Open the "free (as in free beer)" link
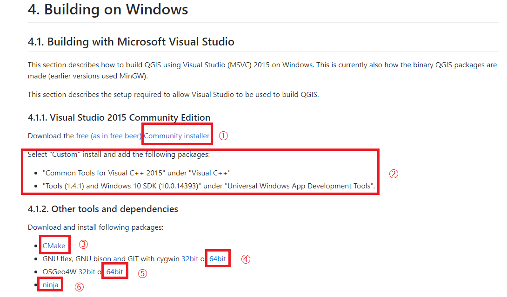 pyautogui.click(x=109, y=136)
